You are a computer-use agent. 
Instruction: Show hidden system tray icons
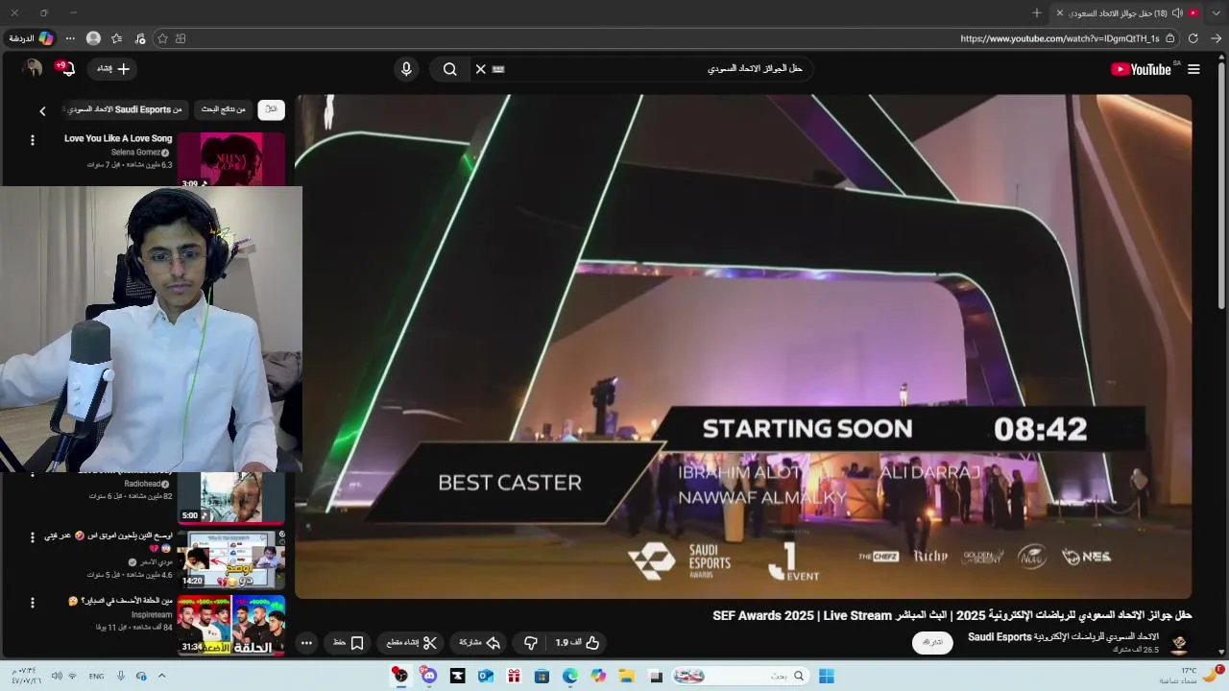pos(161,676)
